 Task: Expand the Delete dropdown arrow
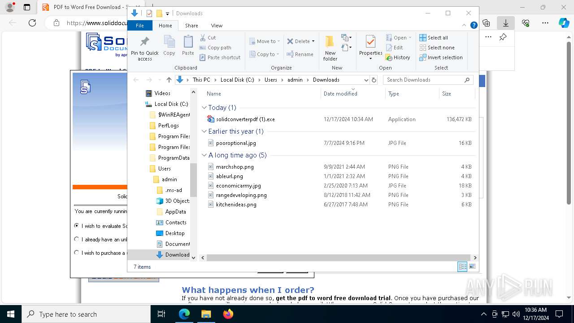click(313, 41)
